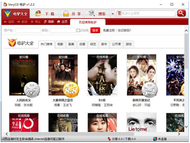
Task: Click the 电驴大全 page logo
Action: tap(20, 43)
